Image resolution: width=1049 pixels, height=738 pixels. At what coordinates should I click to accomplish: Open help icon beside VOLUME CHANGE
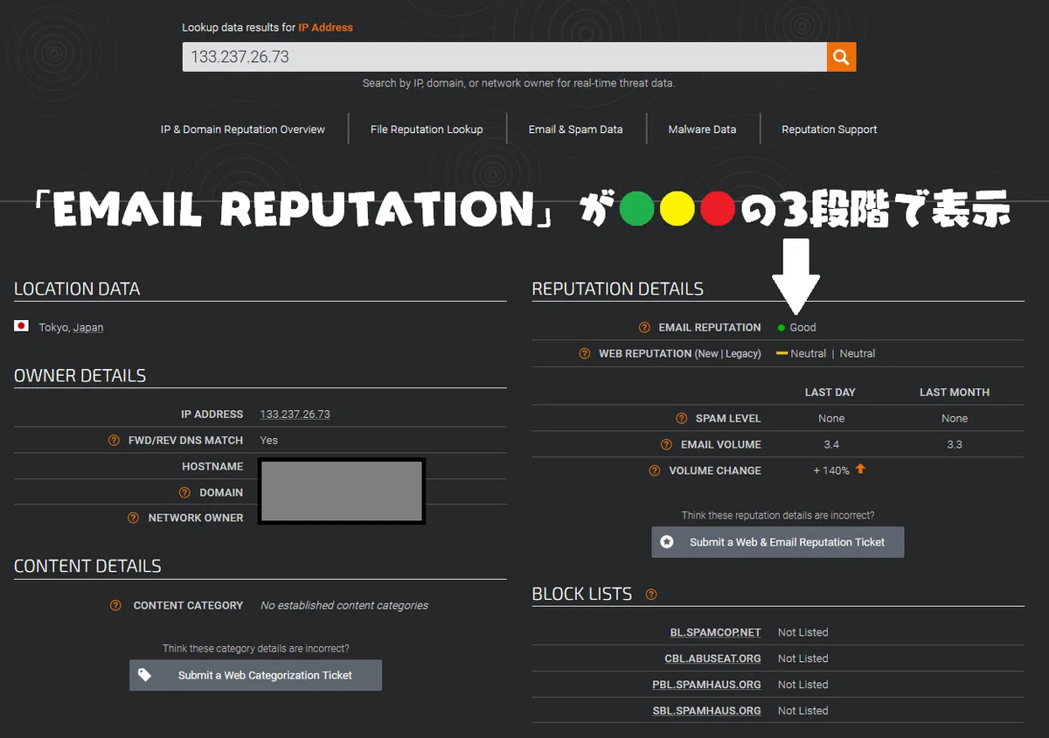tap(655, 470)
